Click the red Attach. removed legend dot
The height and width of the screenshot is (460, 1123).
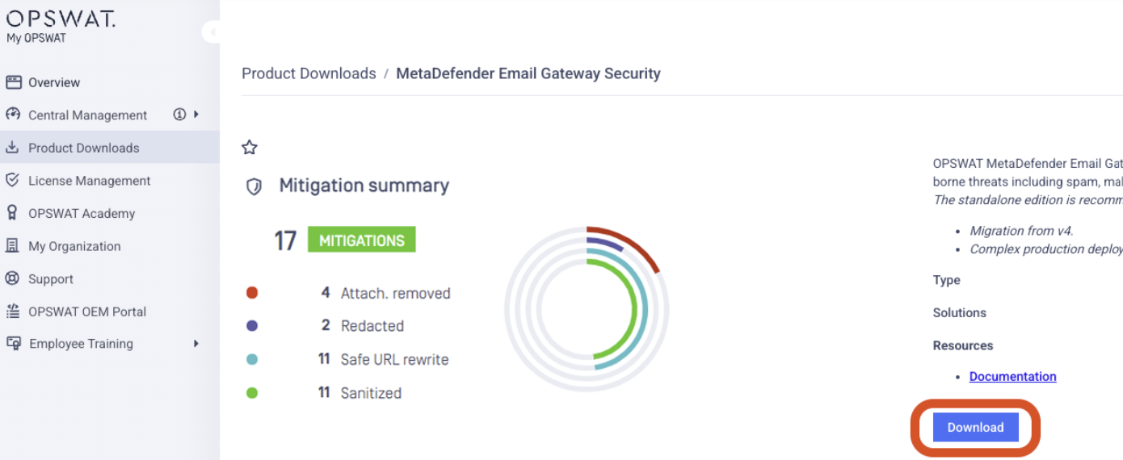(x=252, y=293)
